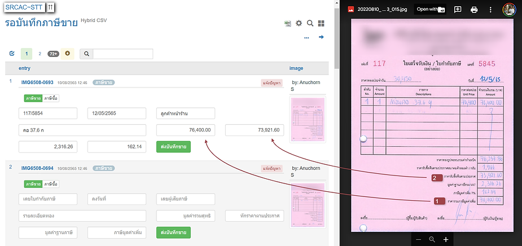
Task: Zoom in with the plus icon
Action: click(446, 239)
